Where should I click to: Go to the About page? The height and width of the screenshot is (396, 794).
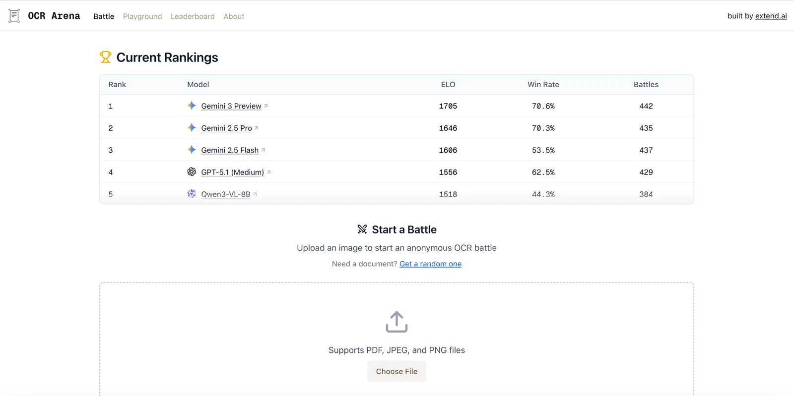click(x=234, y=16)
